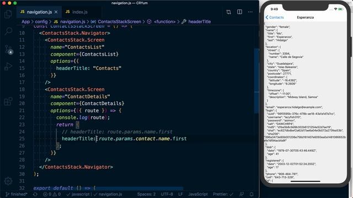Click line number 21 in the gutter
The width and height of the screenshot is (353, 198).
22,111
